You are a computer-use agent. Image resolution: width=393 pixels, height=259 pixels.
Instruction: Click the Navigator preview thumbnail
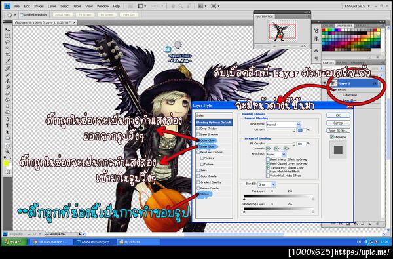click(282, 31)
